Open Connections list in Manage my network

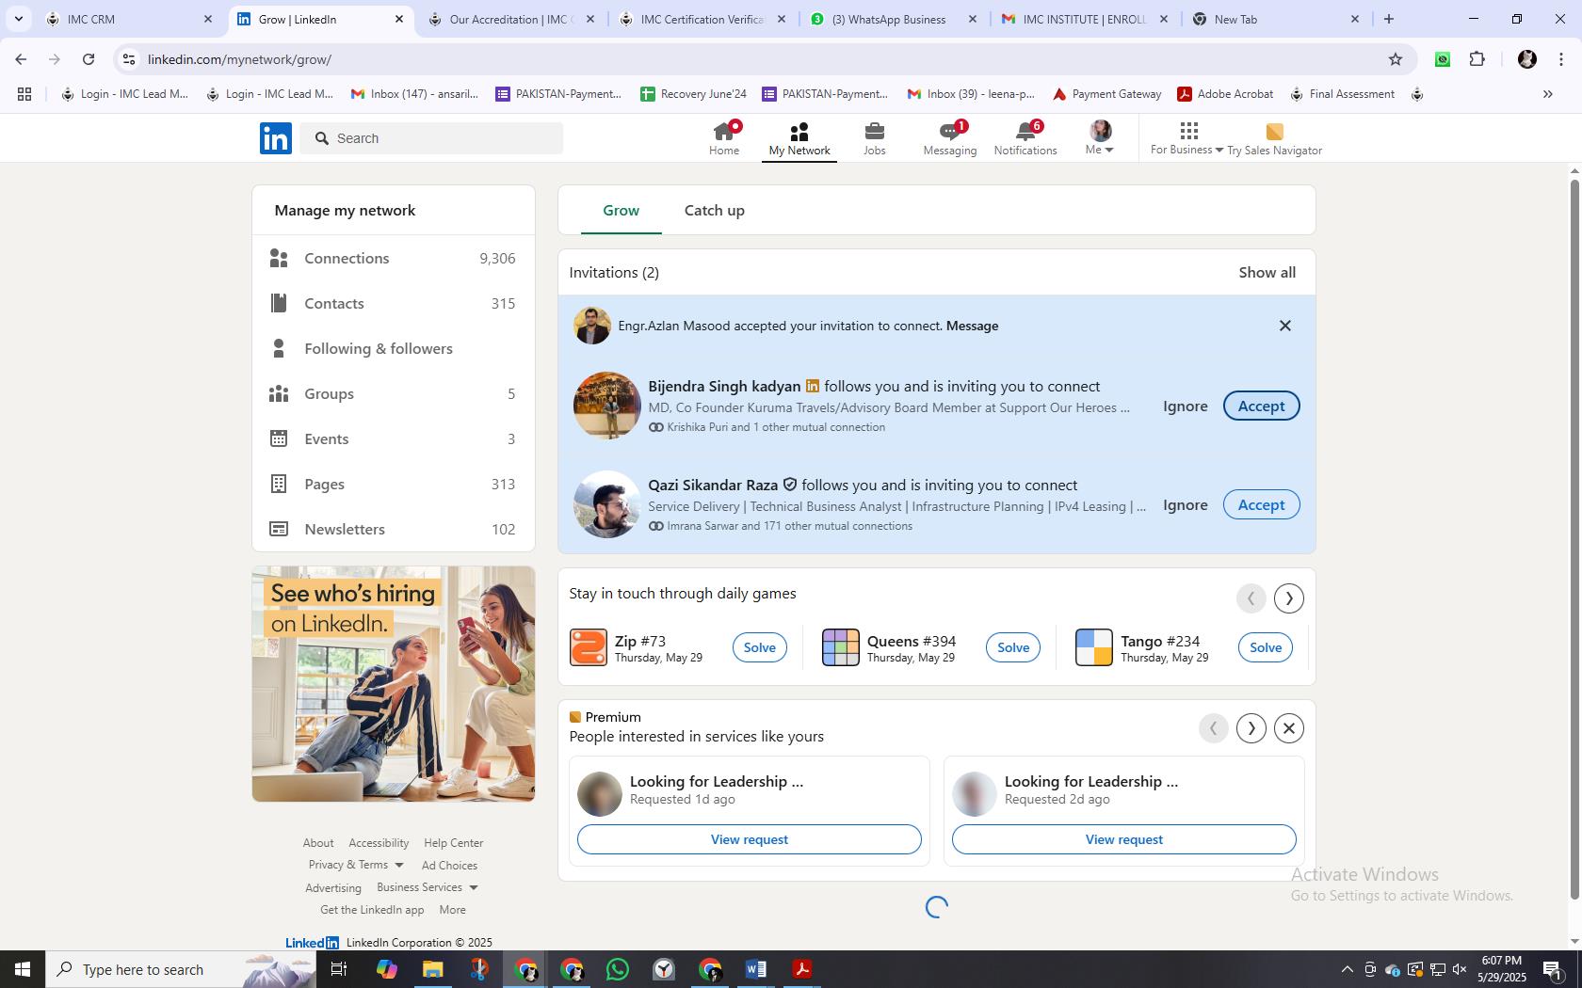394,258
